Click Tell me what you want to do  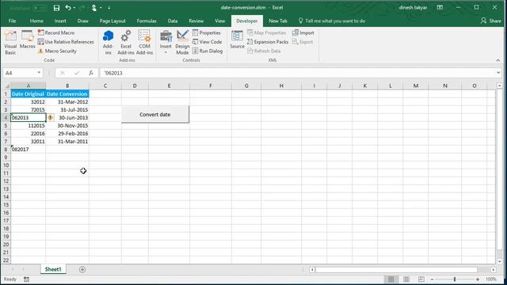tap(332, 21)
